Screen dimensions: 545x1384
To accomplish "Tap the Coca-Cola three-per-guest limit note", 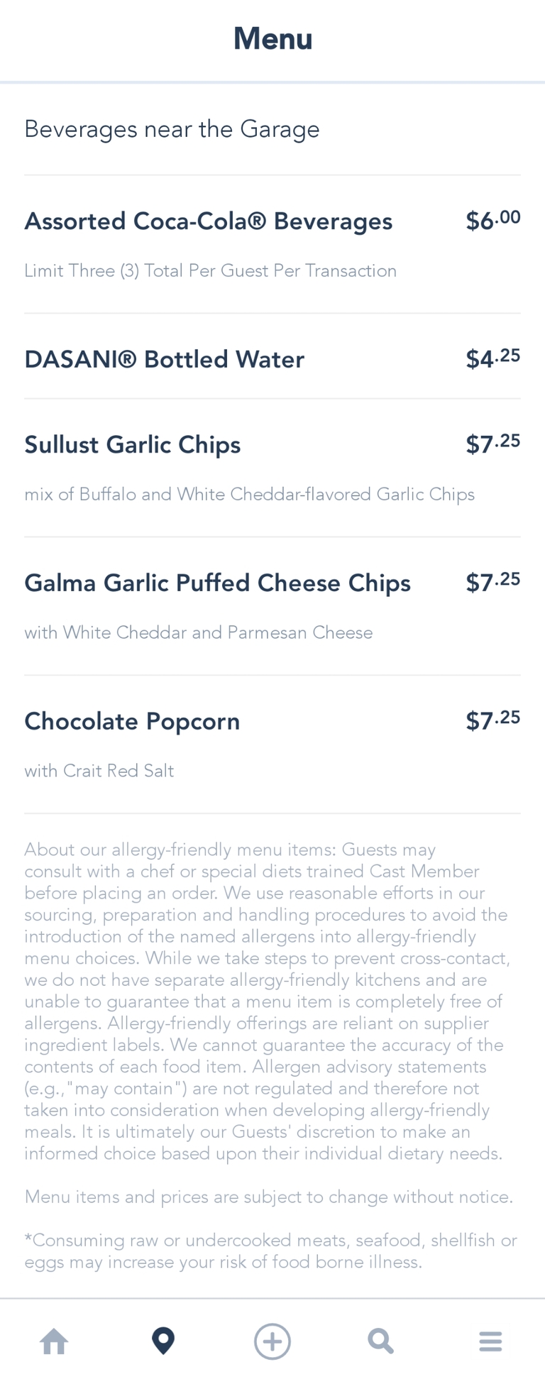I will pos(210,271).
